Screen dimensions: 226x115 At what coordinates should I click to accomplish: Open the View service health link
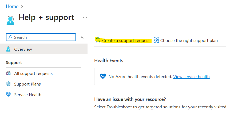coord(191,76)
